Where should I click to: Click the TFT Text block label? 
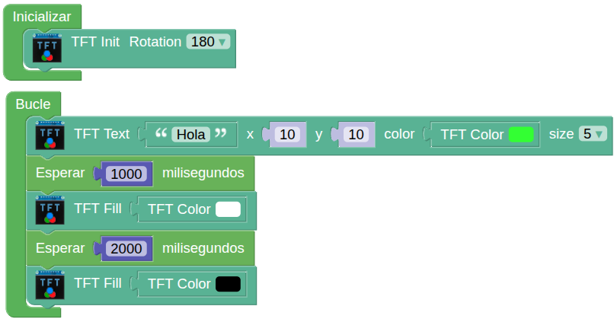click(101, 134)
